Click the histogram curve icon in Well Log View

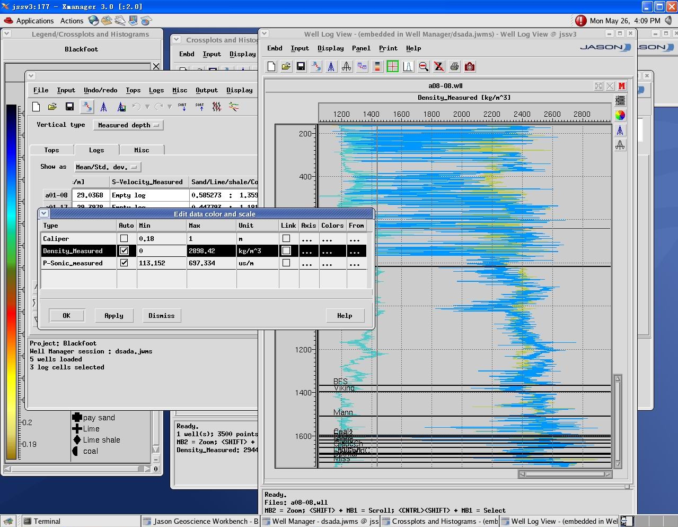pyautogui.click(x=408, y=66)
